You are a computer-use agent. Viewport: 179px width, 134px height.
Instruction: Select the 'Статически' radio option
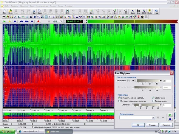click(x=159, y=98)
